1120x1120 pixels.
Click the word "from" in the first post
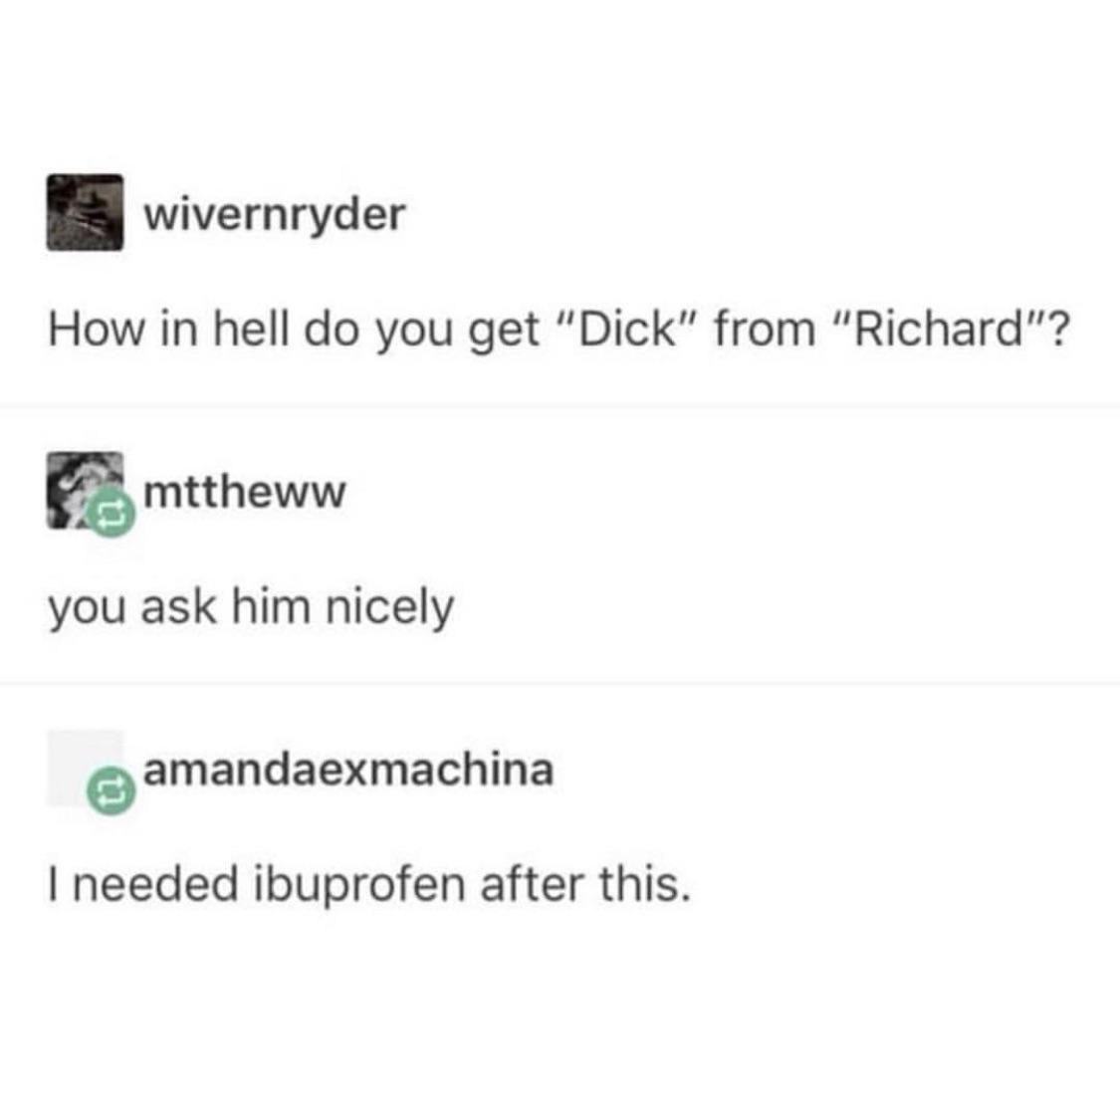click(765, 330)
